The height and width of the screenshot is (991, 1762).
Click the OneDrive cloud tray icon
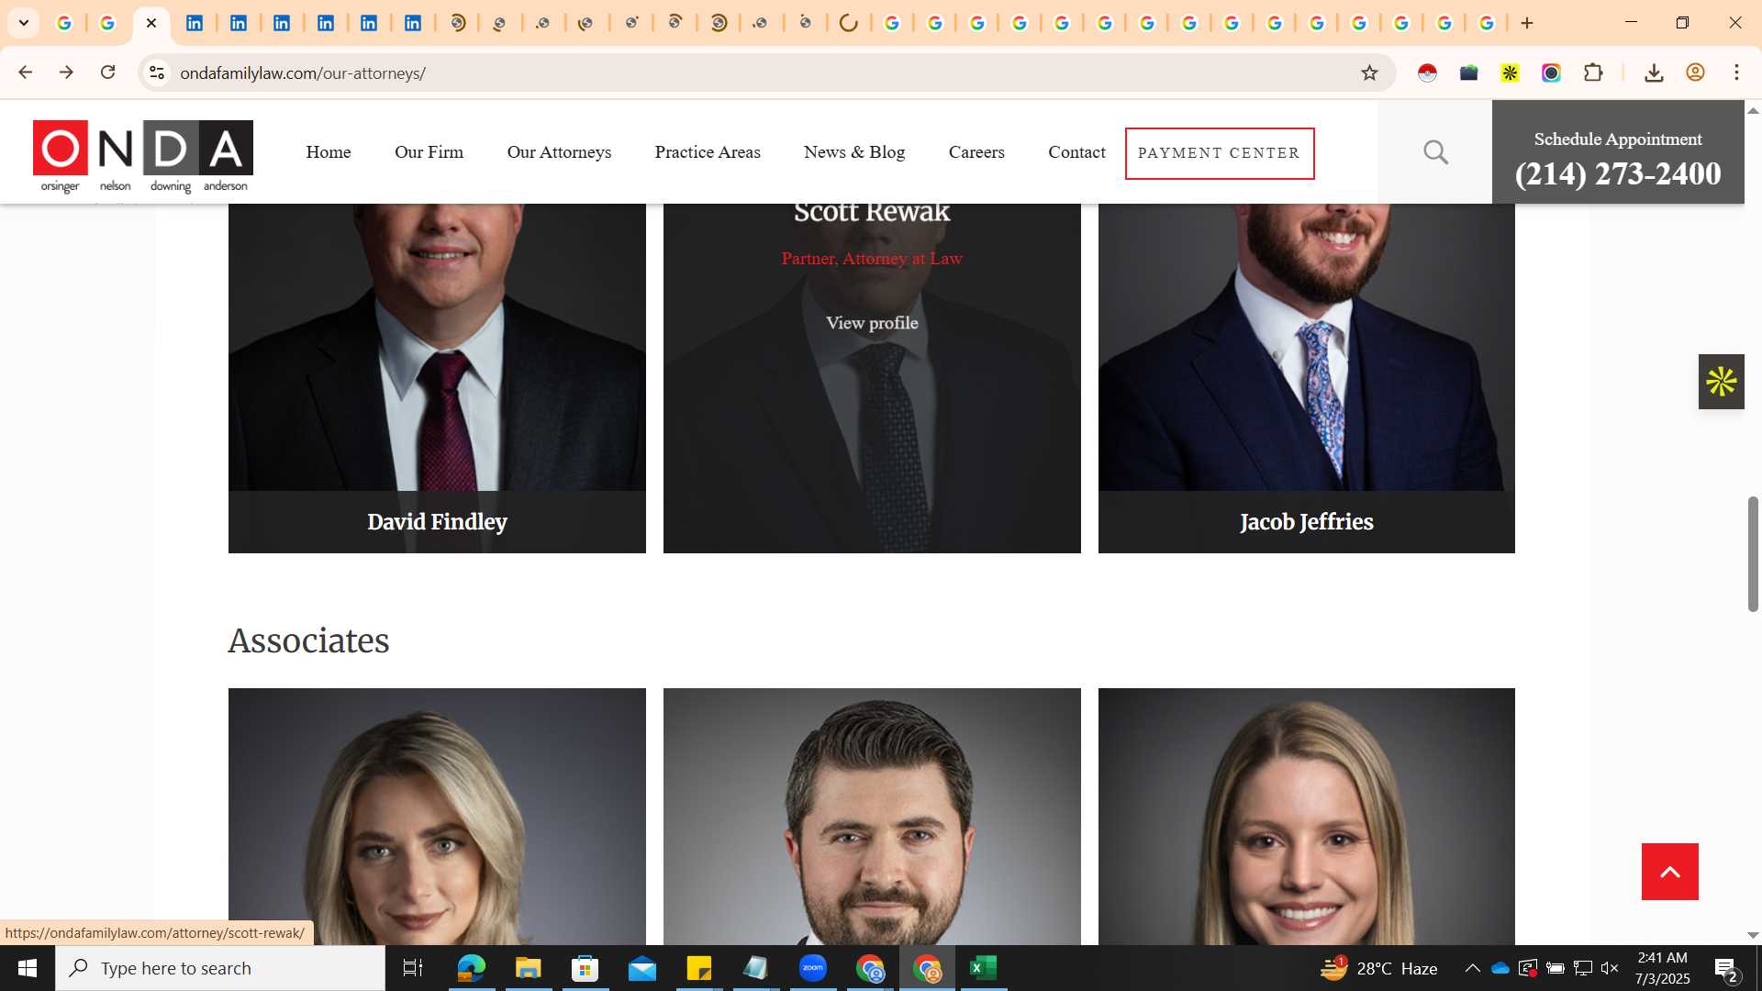(1500, 968)
